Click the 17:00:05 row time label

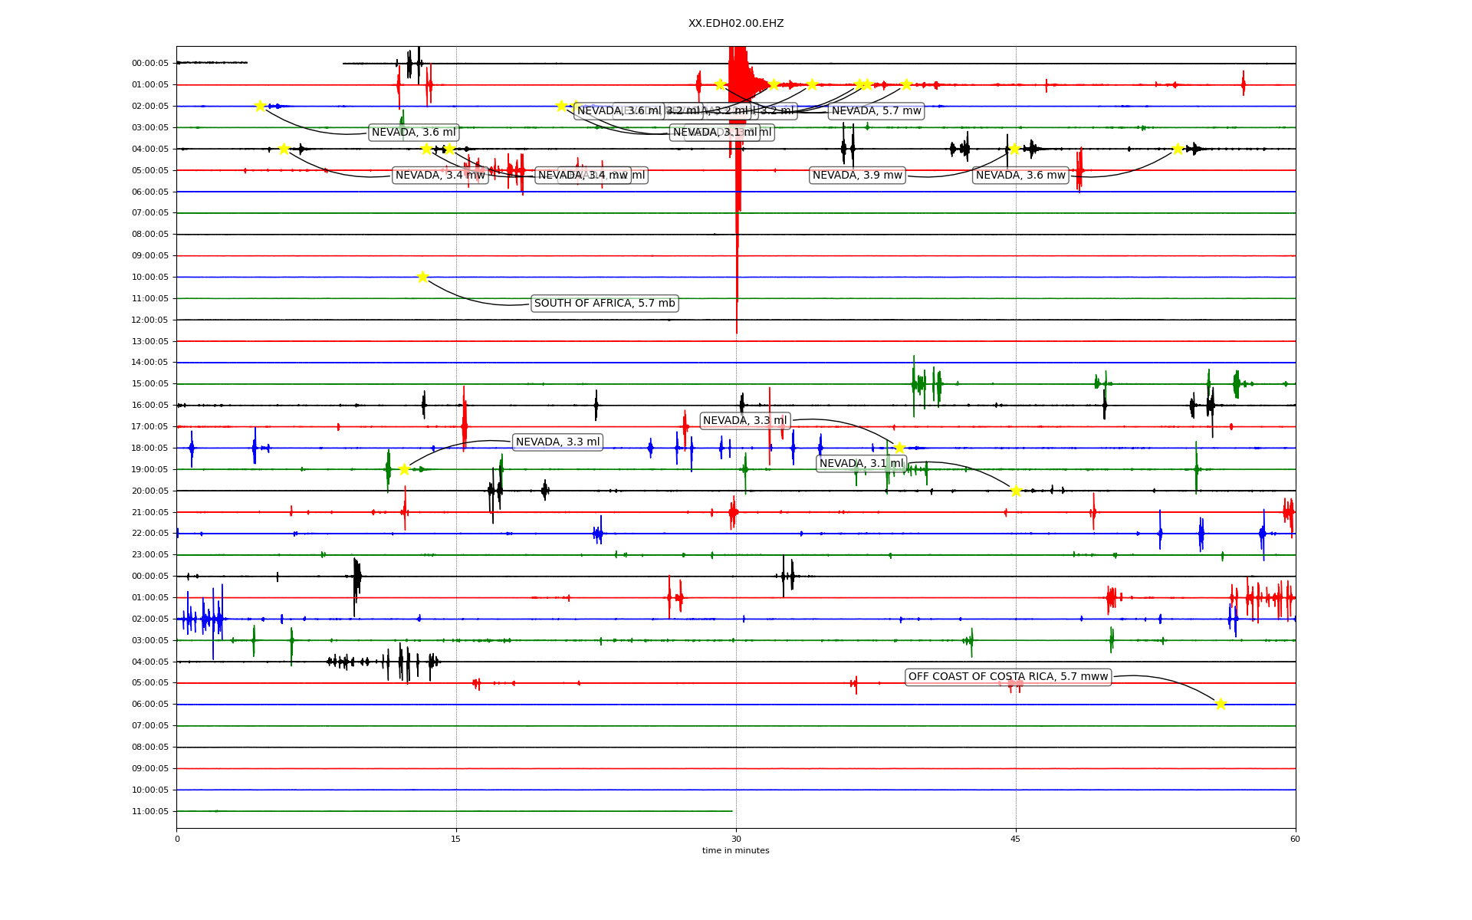pyautogui.click(x=150, y=426)
